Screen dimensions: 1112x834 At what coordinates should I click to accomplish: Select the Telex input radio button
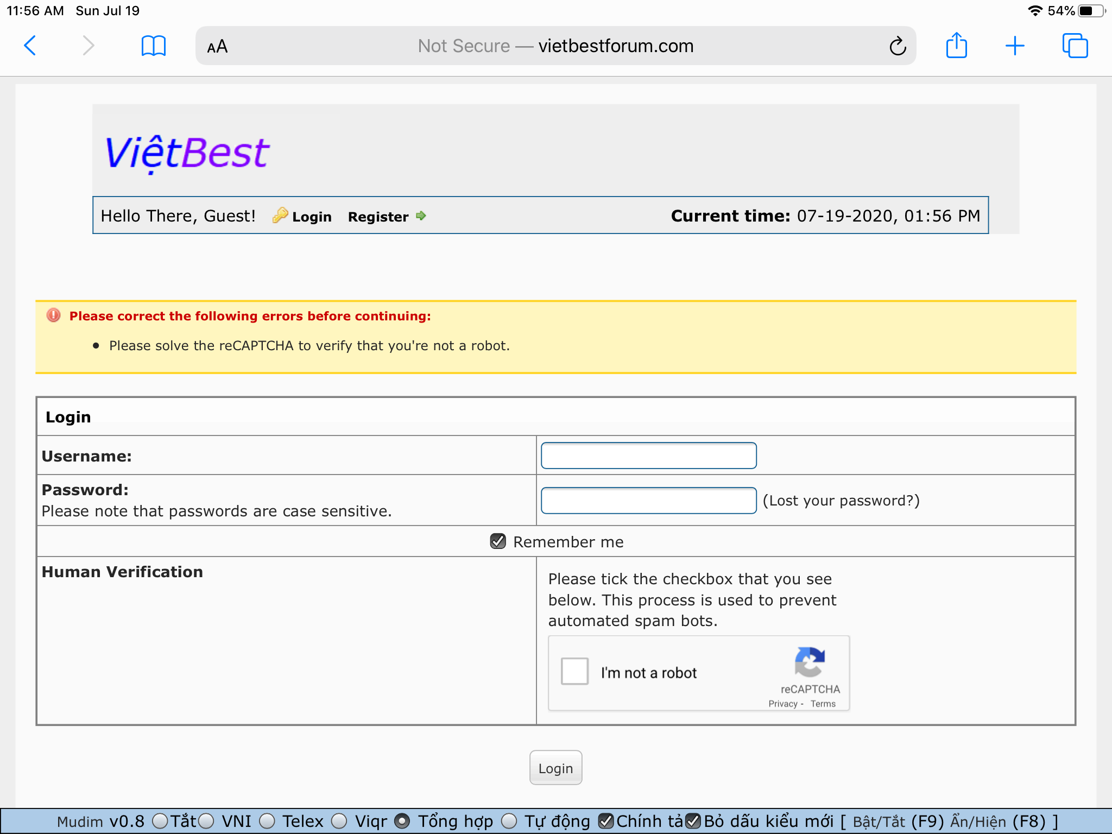267,821
